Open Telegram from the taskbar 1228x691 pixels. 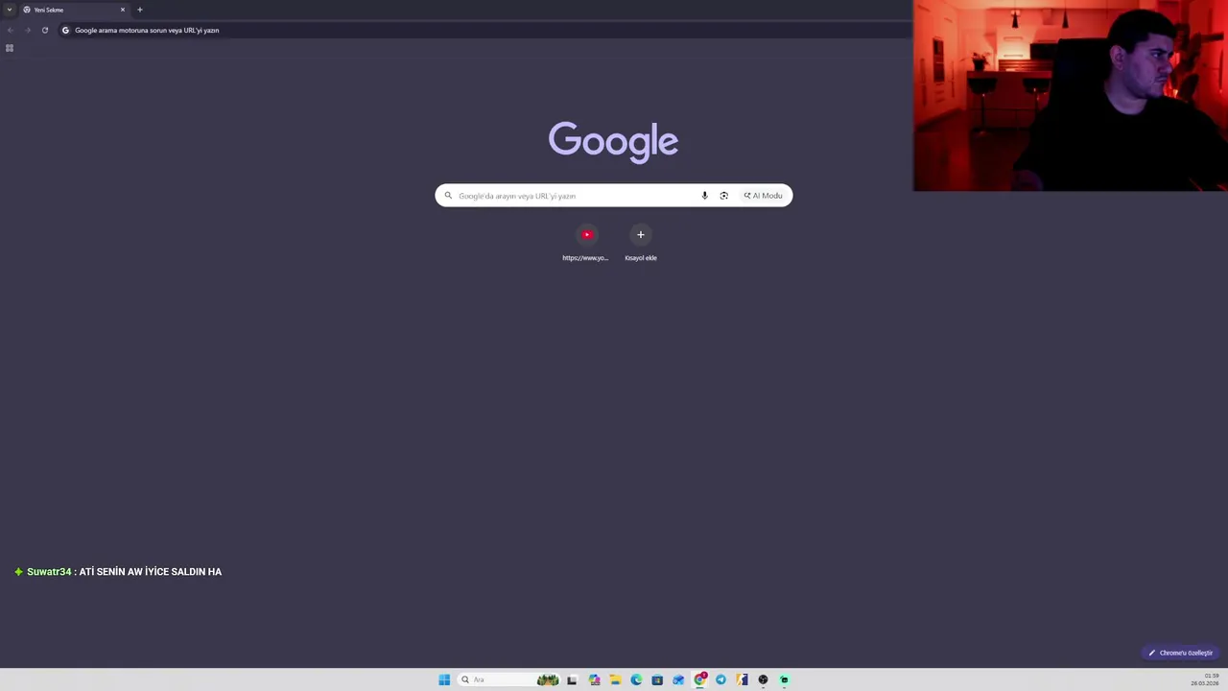coord(720,679)
